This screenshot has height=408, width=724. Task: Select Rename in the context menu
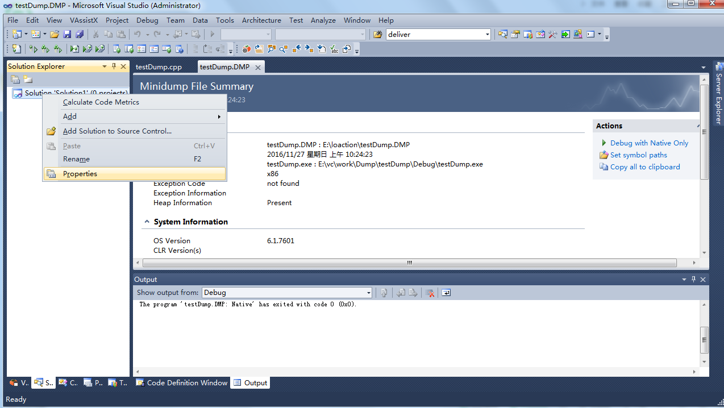(135, 159)
